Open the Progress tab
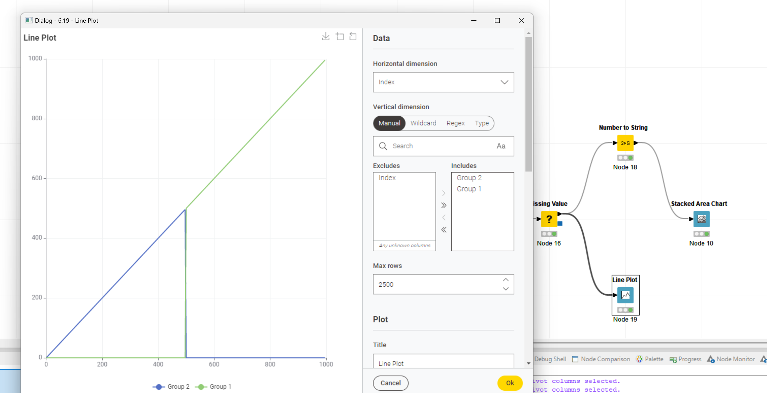This screenshot has height=393, width=767. tap(685, 359)
